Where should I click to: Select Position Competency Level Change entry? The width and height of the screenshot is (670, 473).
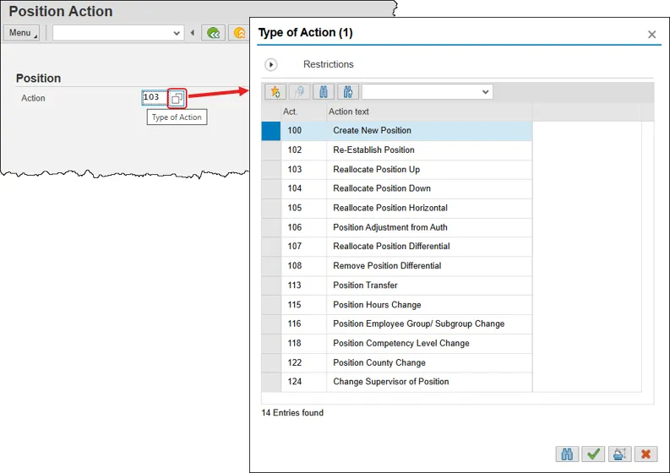[x=397, y=344]
